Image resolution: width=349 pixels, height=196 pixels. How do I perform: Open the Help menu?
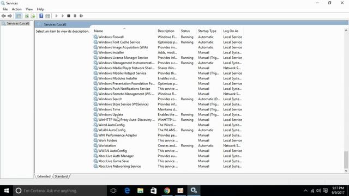coord(40,9)
